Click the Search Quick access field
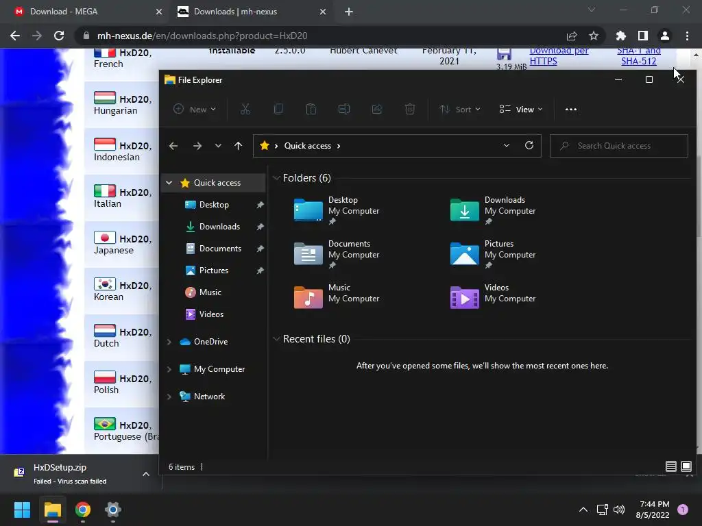This screenshot has width=702, height=526. tap(619, 146)
